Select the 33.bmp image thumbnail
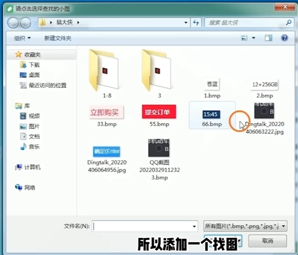 (107, 116)
